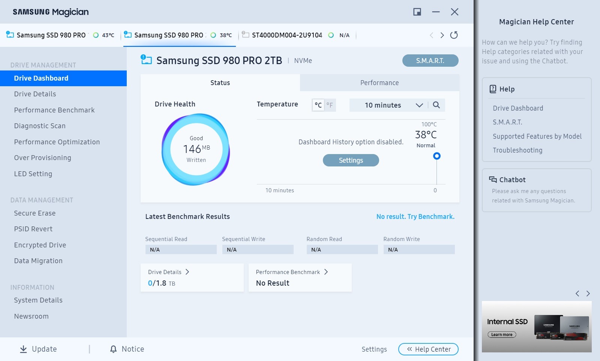Viewport: 600px width, 361px height.
Task: Click health status circle on 43°C drive tab
Action: (96, 35)
